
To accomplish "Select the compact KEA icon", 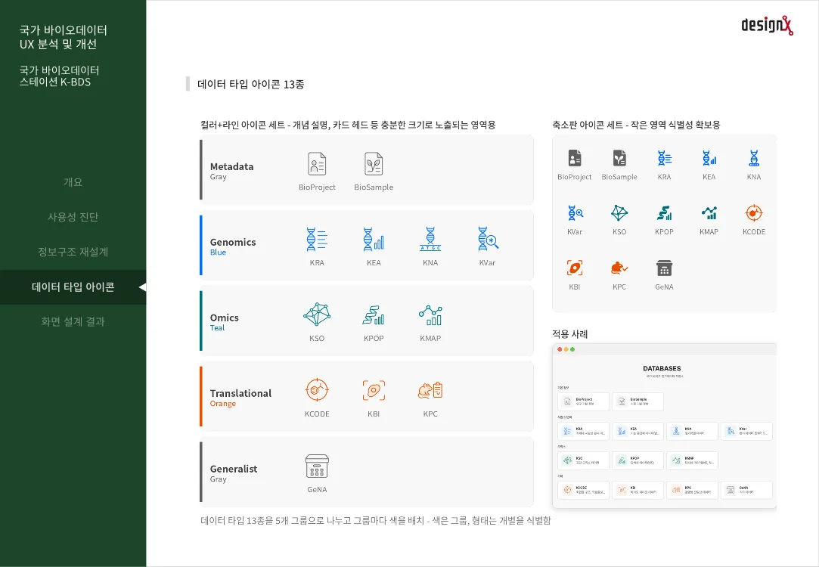I will [709, 158].
